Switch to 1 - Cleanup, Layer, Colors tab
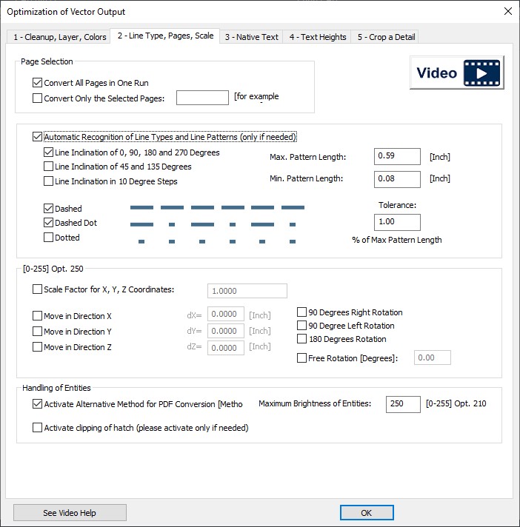This screenshot has height=527, width=520. coord(59,37)
